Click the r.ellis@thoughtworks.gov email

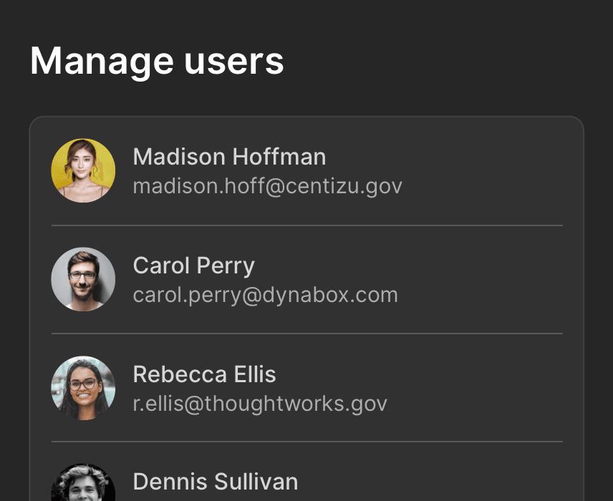point(260,404)
